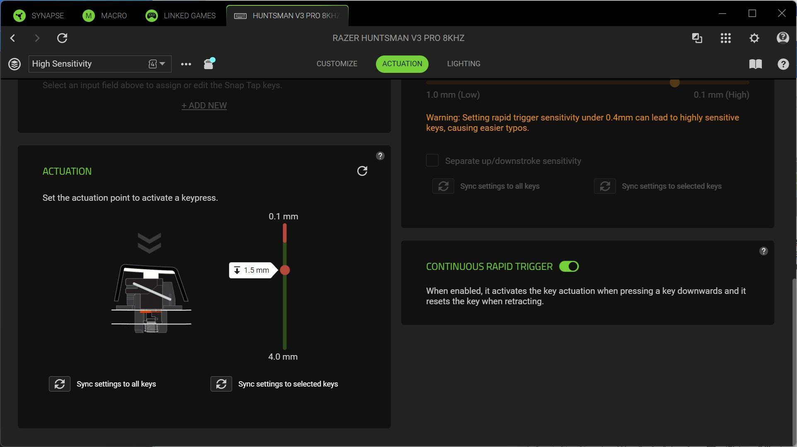
Task: Open Synapse settings gear
Action: (754, 38)
